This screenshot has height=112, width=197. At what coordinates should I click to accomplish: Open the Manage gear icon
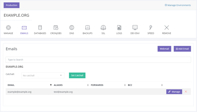8,27
